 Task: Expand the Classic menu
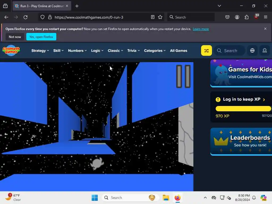point(115,50)
